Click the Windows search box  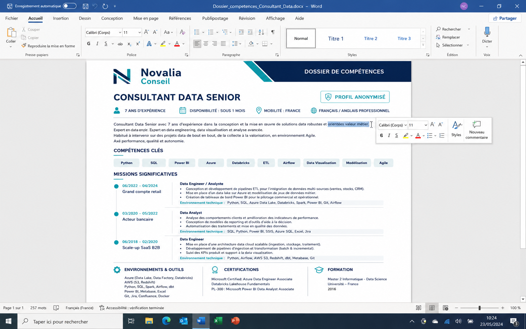coord(70,321)
